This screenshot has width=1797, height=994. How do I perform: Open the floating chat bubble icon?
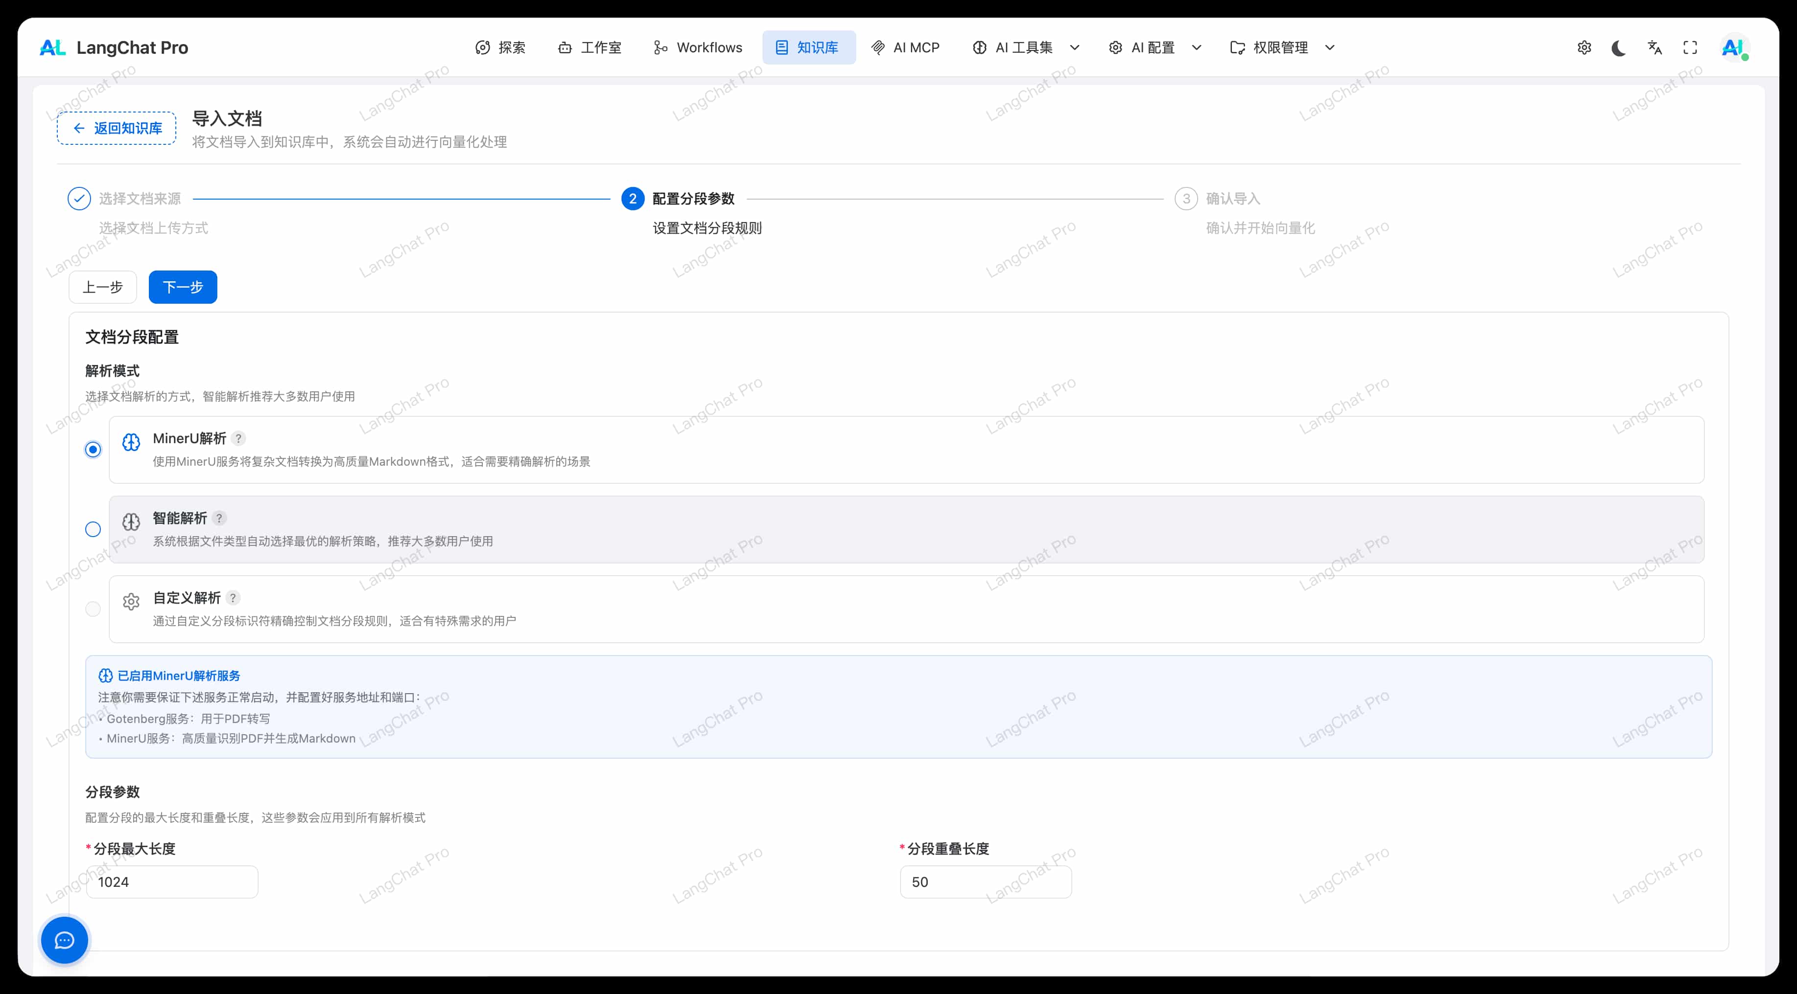tap(64, 940)
